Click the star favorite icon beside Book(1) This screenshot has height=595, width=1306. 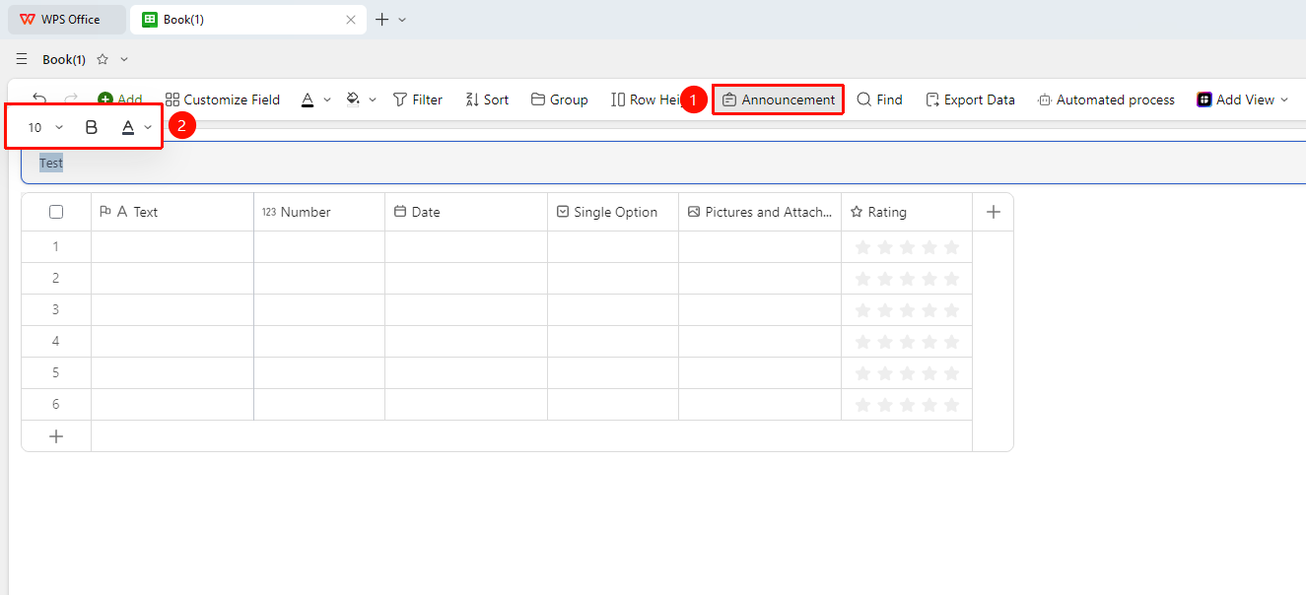[103, 60]
